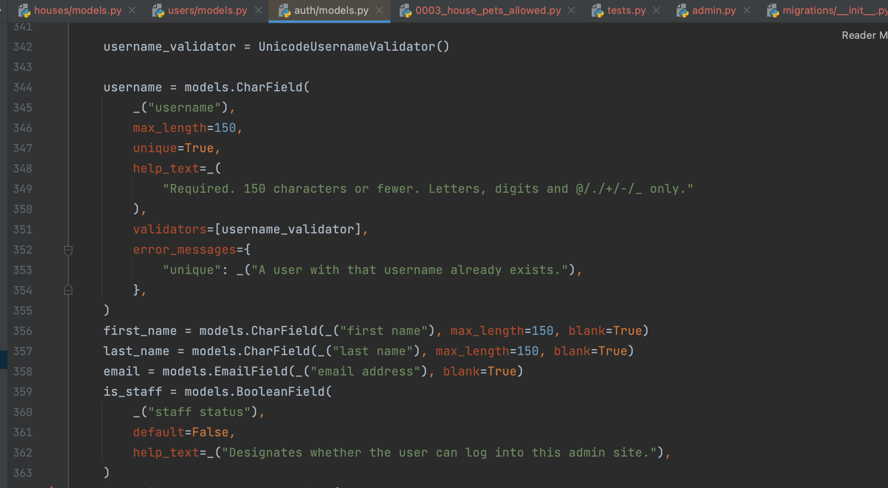
Task: Select the auth/models.py tab
Action: tap(331, 10)
